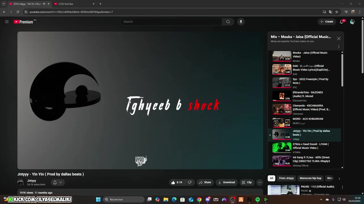Open YouTube notifications bell
Viewport: 364px width, 204px height.
(342, 22)
